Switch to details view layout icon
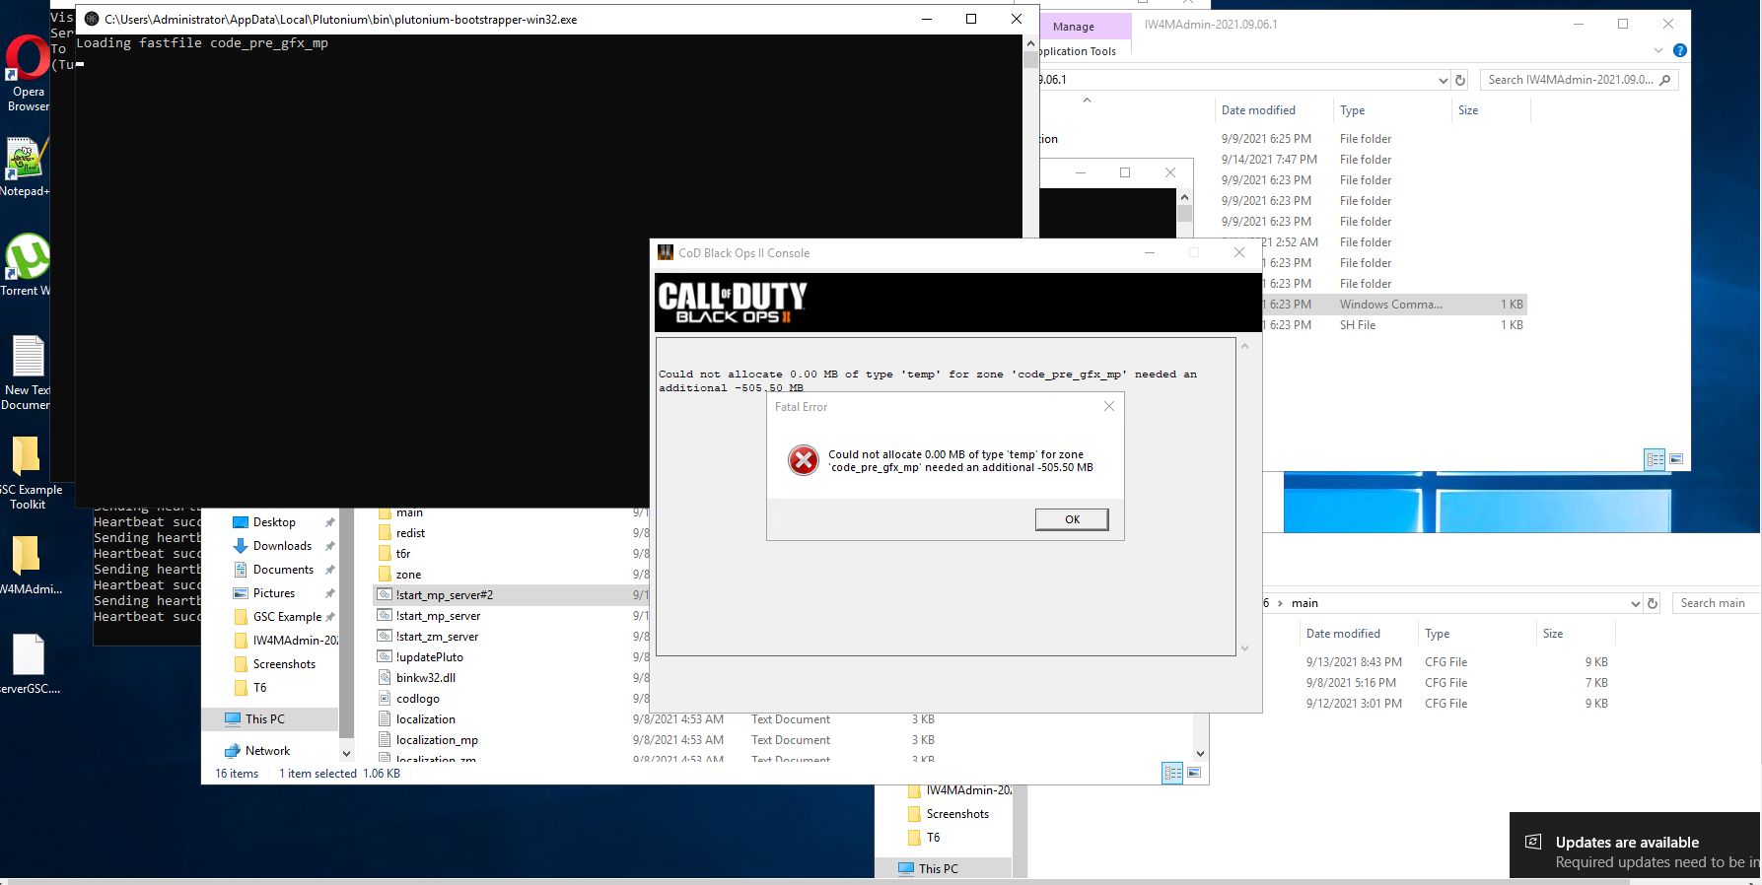Image resolution: width=1762 pixels, height=885 pixels. 1655,459
